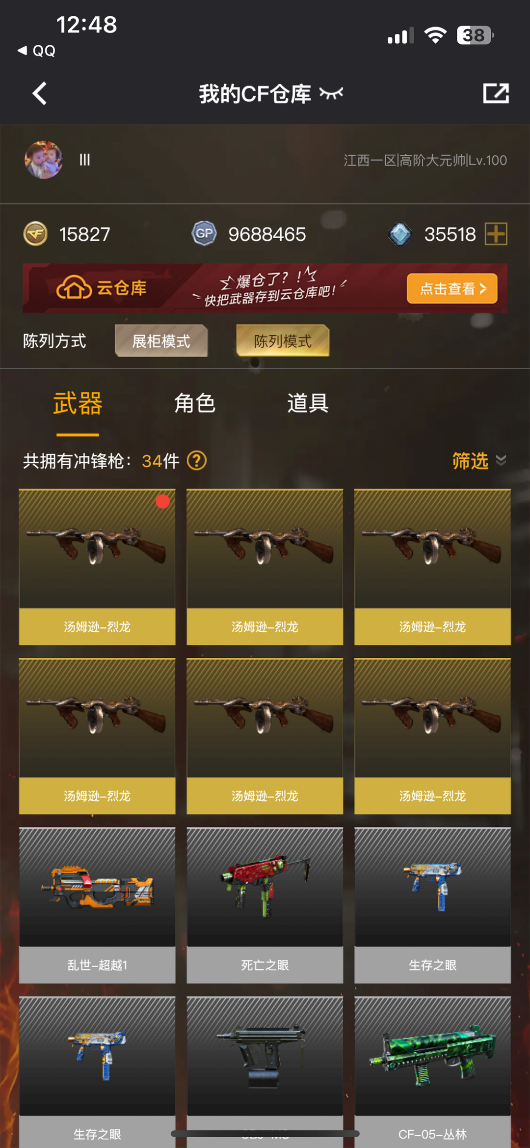
Task: Open the 死亡之眼 weapon card
Action: click(265, 905)
